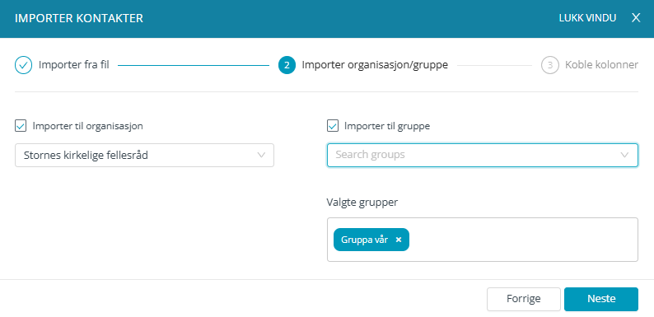Uncheck Importer til organisasjon checkbox
The image size is (654, 317).
(21, 126)
